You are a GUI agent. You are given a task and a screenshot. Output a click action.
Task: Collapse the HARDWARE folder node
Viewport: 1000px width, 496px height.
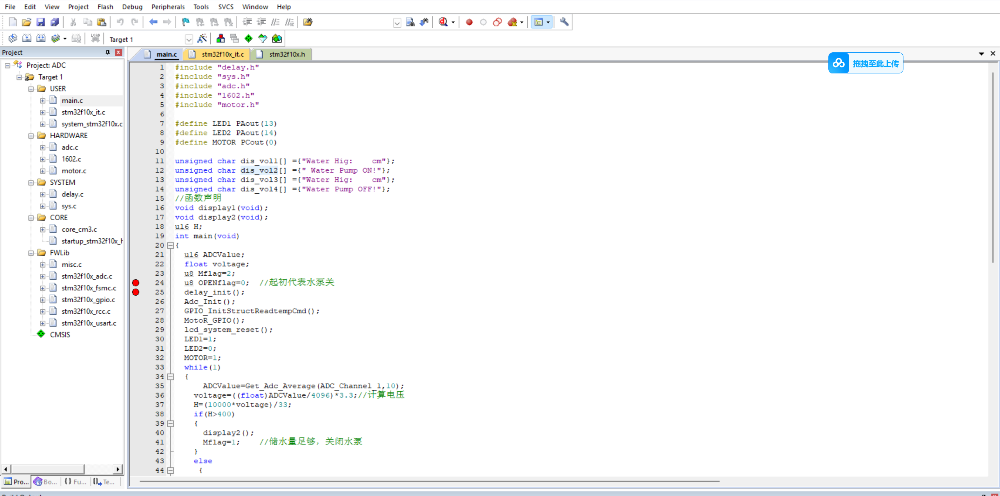coord(31,136)
